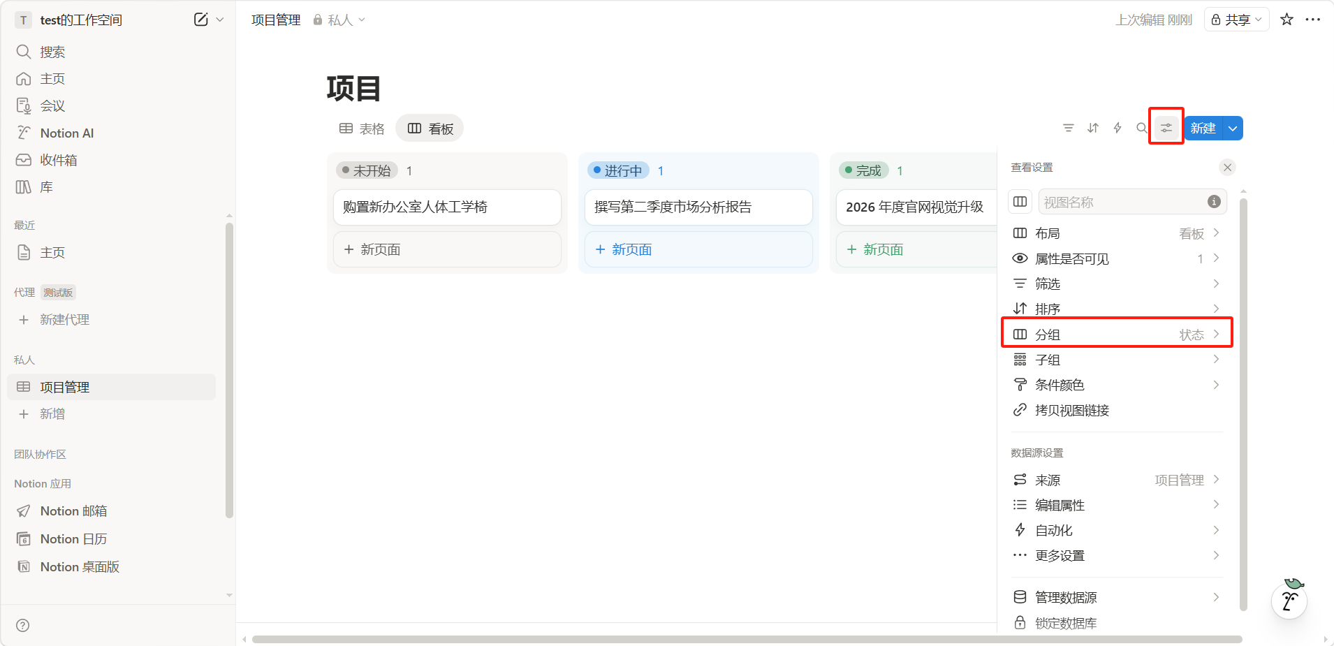Screen dimensions: 1334x646
Task: Open the help question mark icon
Action: click(x=23, y=625)
